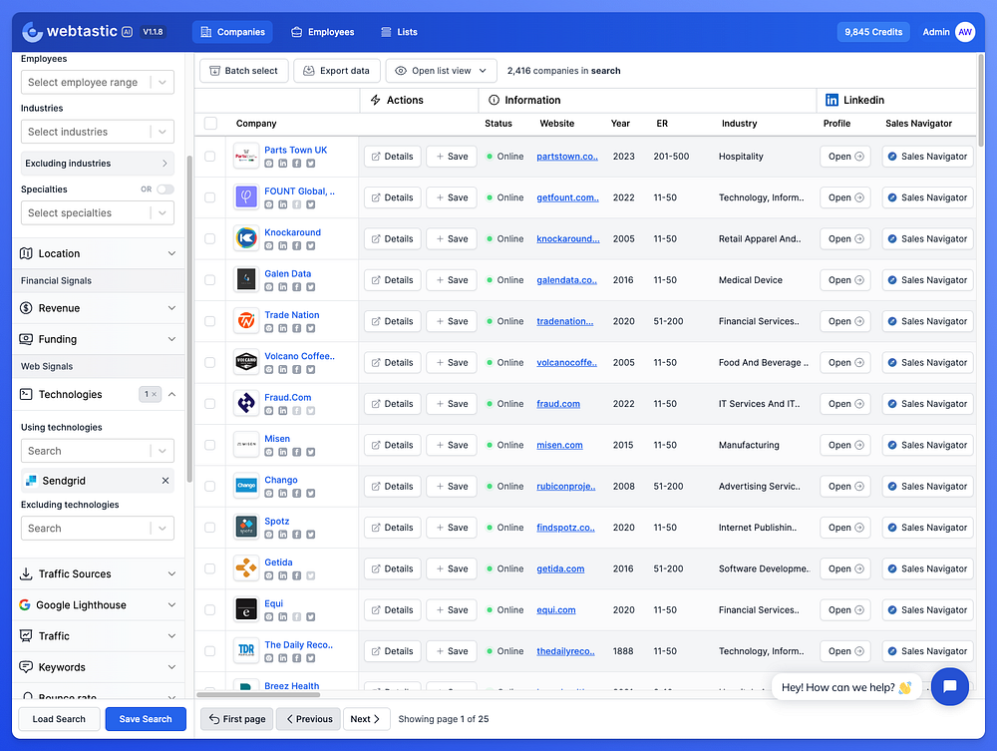Switch to the Companies tab
The height and width of the screenshot is (751, 997).
click(x=232, y=32)
